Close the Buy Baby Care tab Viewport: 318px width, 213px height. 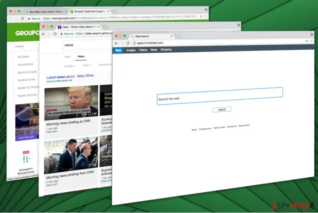coord(66,12)
